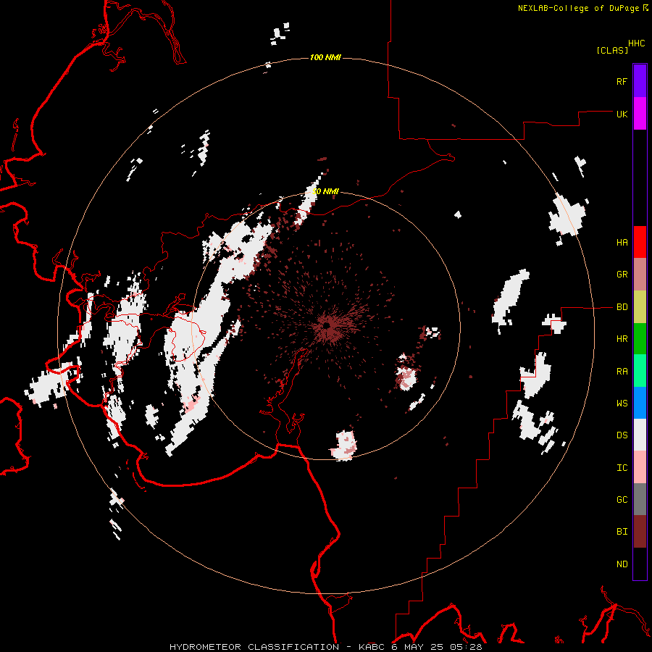Click the UK legend label
Screen dimensions: 652x652
622,114
